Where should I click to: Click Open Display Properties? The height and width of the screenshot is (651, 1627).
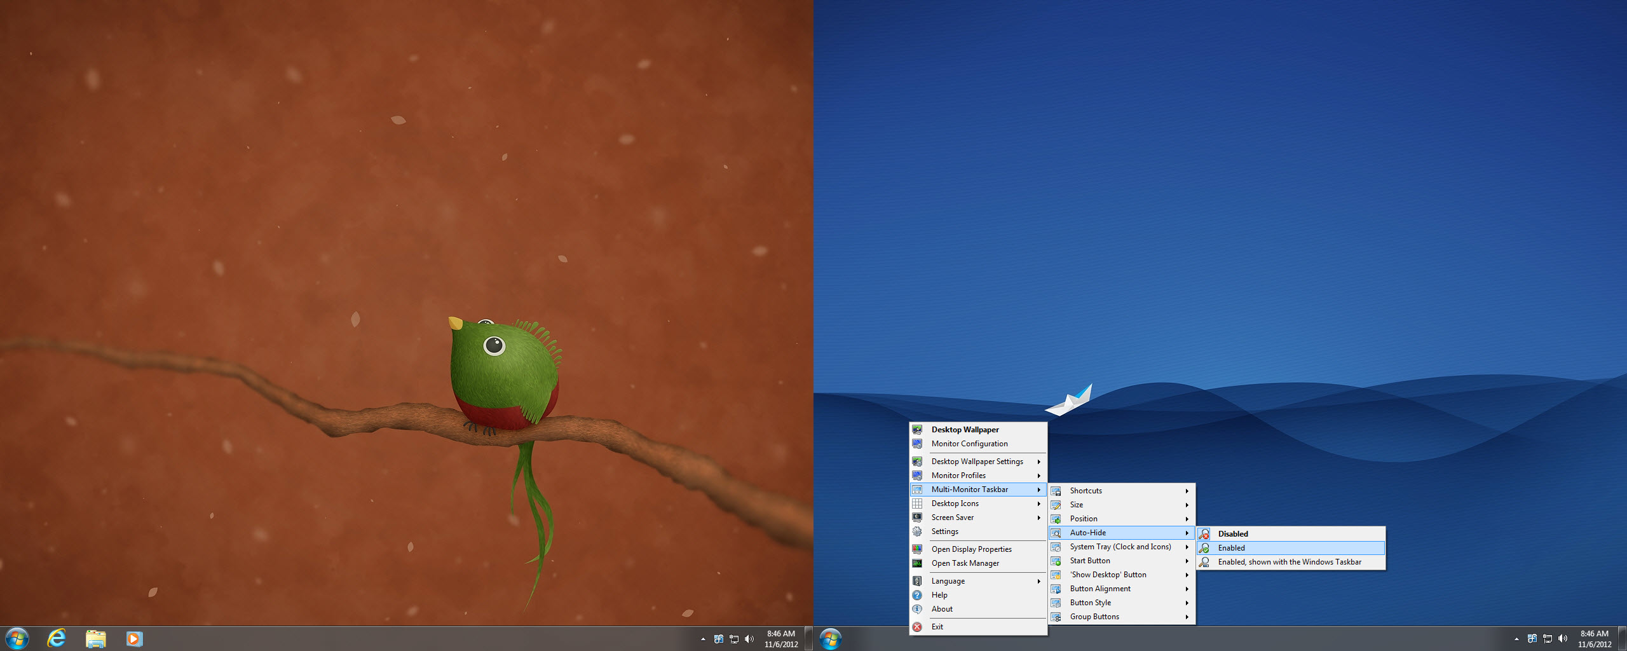[x=971, y=549]
